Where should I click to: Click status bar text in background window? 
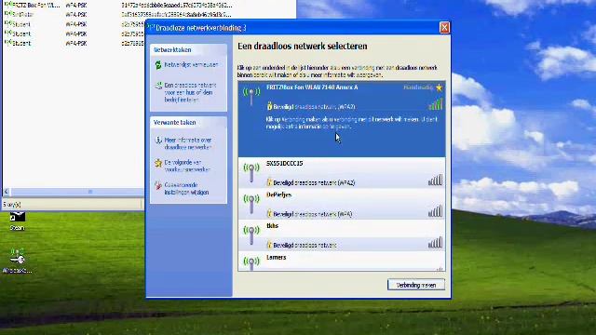click(x=12, y=205)
